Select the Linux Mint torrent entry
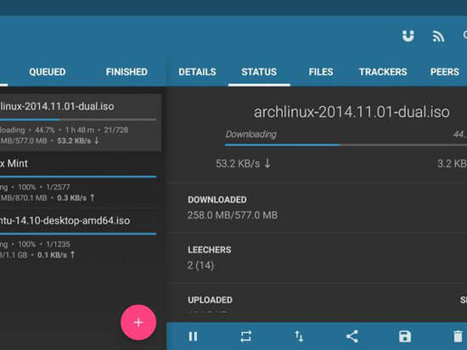The image size is (467, 350). pyautogui.click(x=81, y=180)
